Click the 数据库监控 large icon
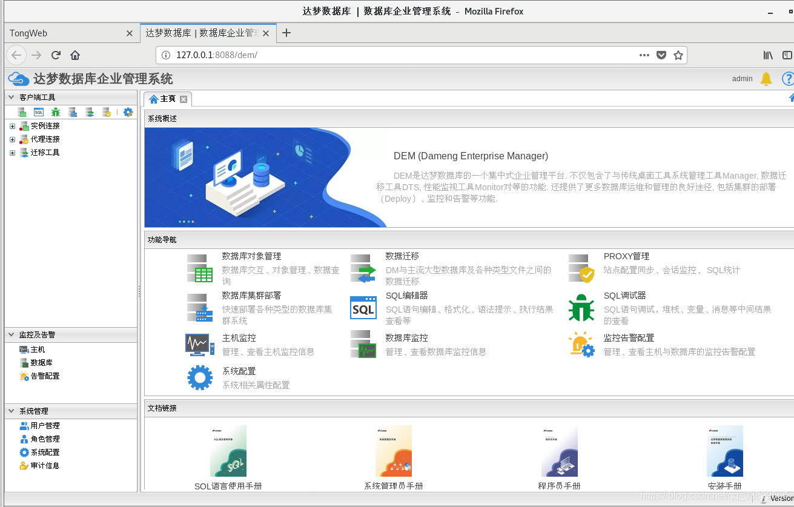 [x=363, y=344]
